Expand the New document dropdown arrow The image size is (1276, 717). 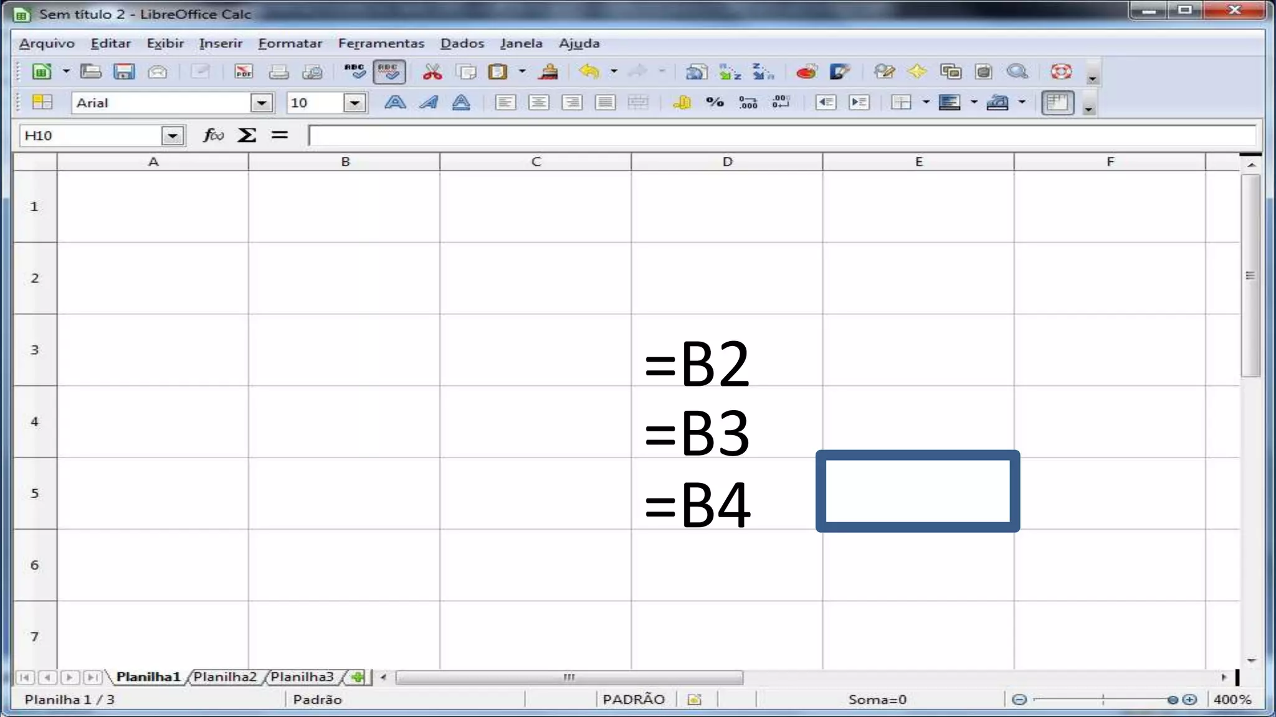[66, 72]
